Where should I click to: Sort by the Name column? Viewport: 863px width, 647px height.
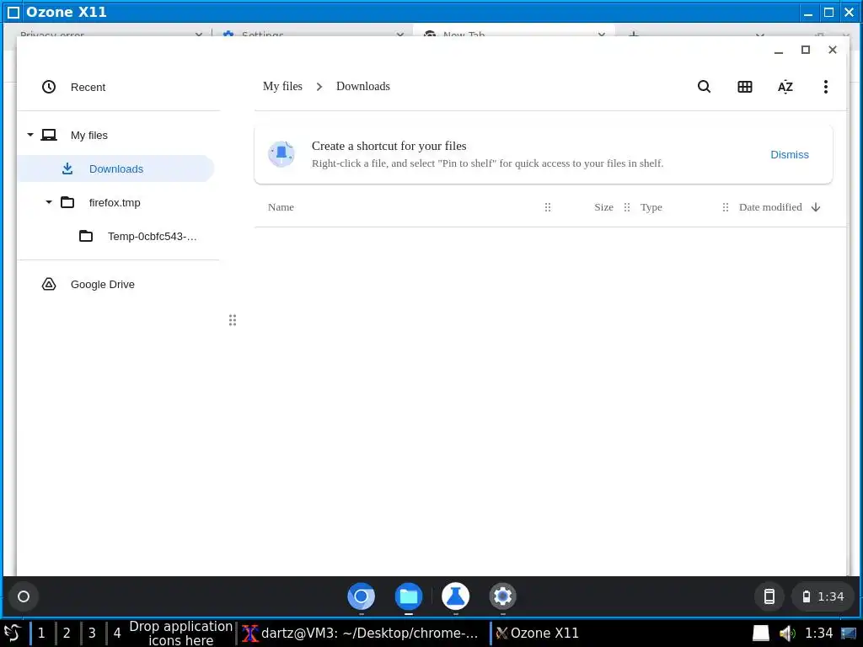click(x=281, y=207)
